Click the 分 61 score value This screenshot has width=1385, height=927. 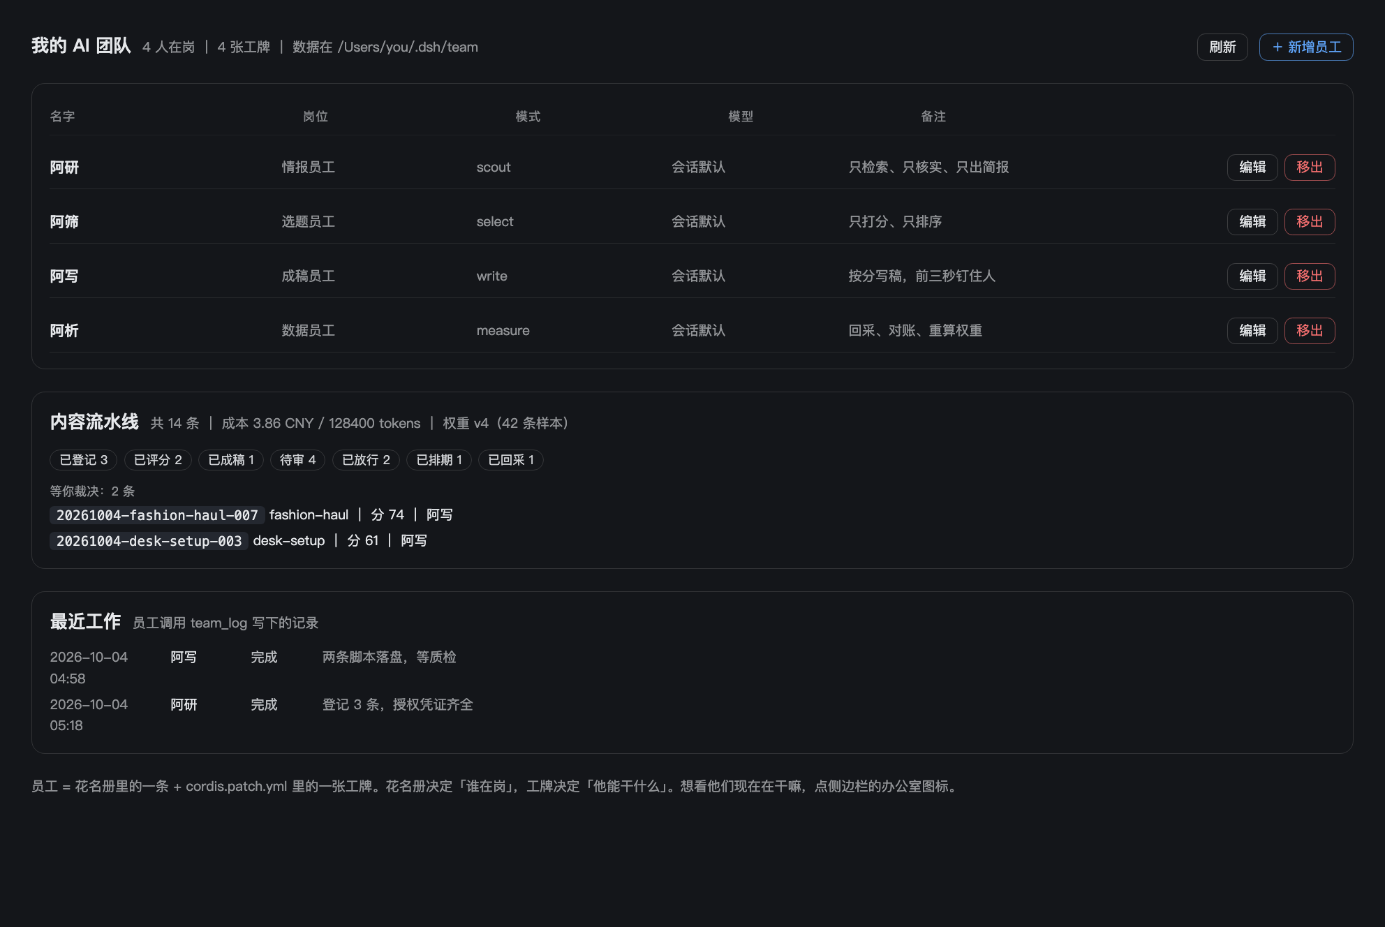point(363,541)
